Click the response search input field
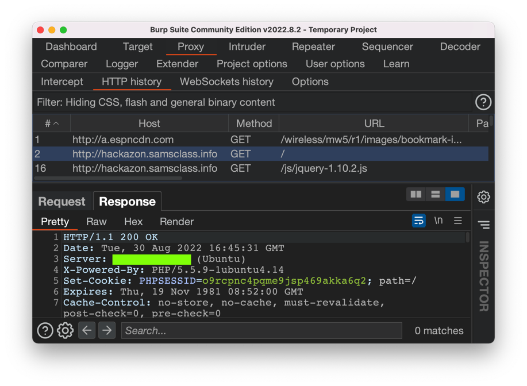The image size is (527, 386). (261, 330)
